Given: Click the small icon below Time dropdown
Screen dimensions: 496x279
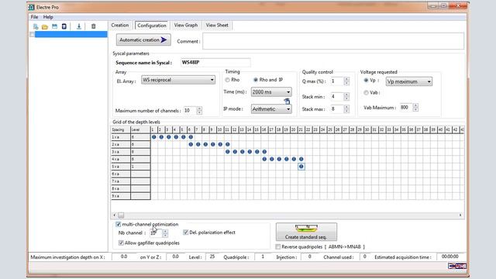Looking at the screenshot, I should tap(287, 102).
